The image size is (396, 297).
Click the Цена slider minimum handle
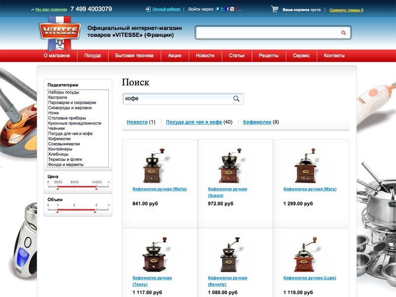coord(58,189)
